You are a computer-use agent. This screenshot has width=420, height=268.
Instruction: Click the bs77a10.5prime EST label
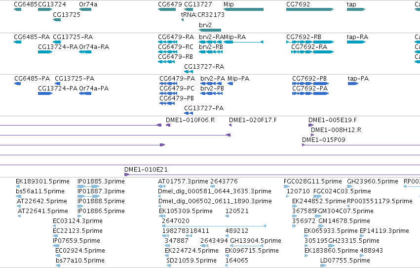click(x=80, y=261)
